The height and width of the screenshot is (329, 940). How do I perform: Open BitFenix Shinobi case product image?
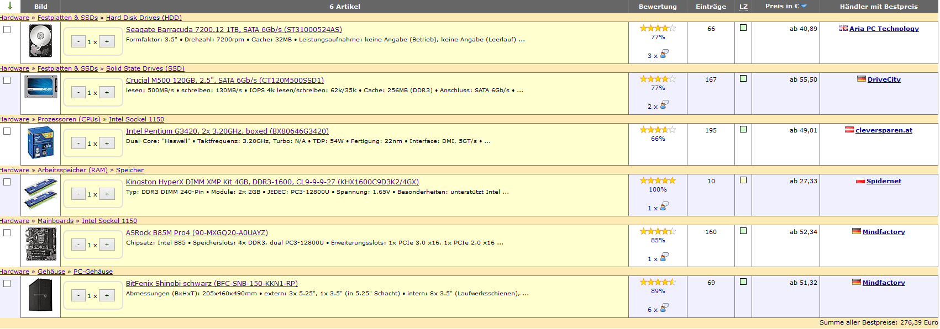40,295
